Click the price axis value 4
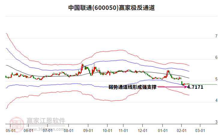Screen dimensions: 218x135 216,100
